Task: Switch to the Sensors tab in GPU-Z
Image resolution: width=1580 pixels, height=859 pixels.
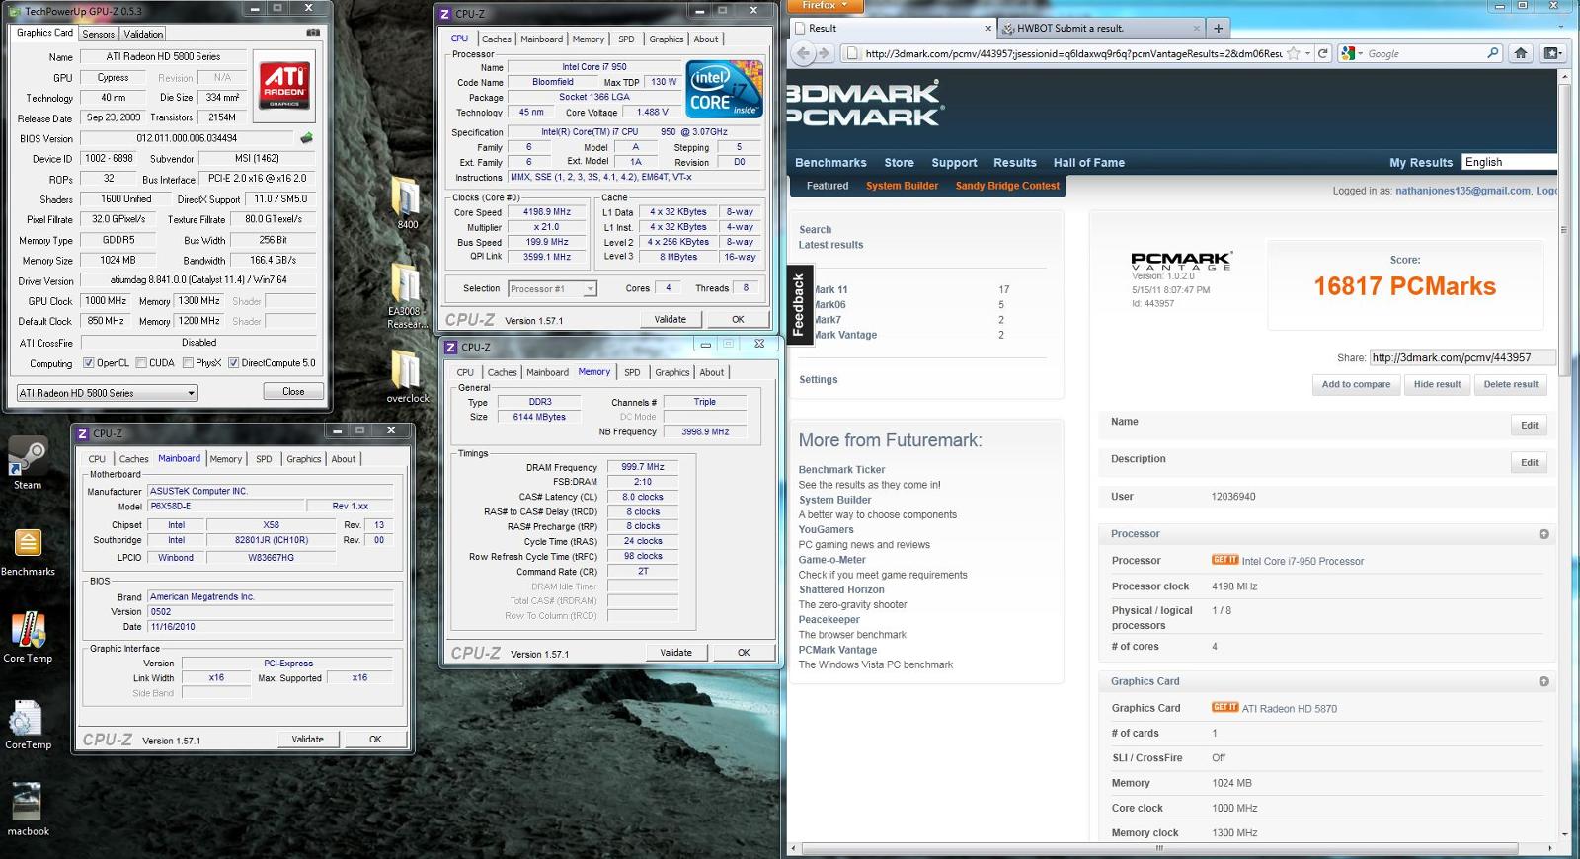Action: coord(98,34)
